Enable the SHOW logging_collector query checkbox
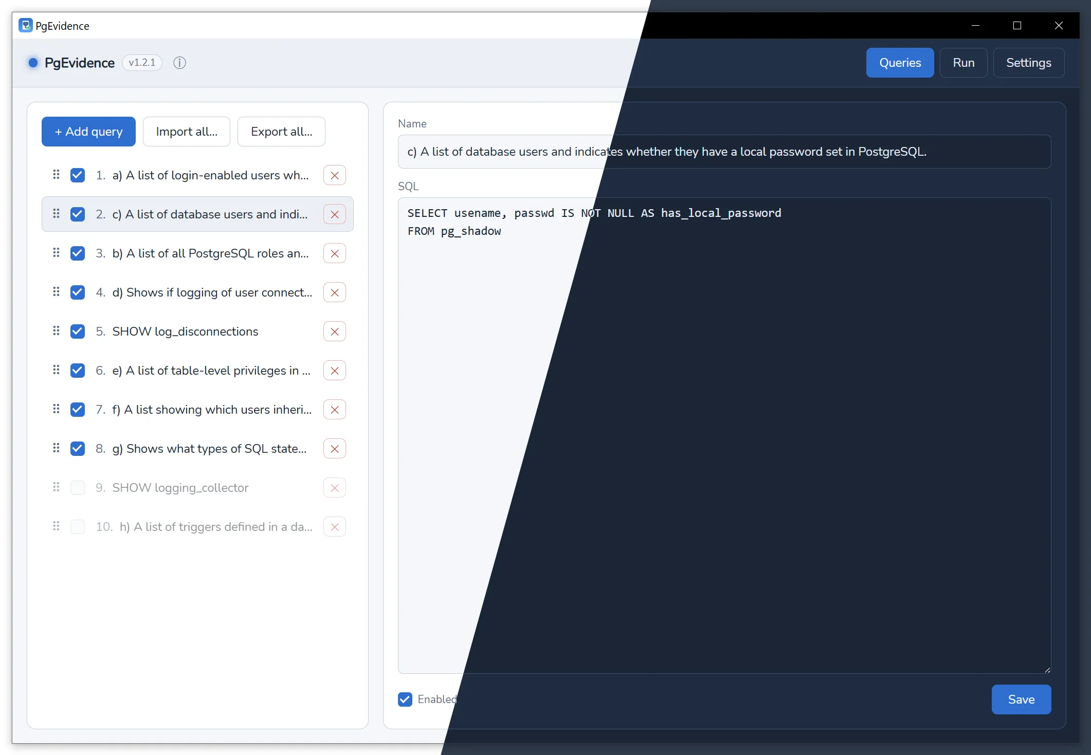1091x755 pixels. [x=78, y=488]
